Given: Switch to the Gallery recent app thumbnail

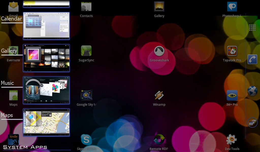Looking at the screenshot, I should point(46,58).
